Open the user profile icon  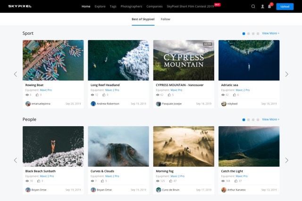pos(262,7)
